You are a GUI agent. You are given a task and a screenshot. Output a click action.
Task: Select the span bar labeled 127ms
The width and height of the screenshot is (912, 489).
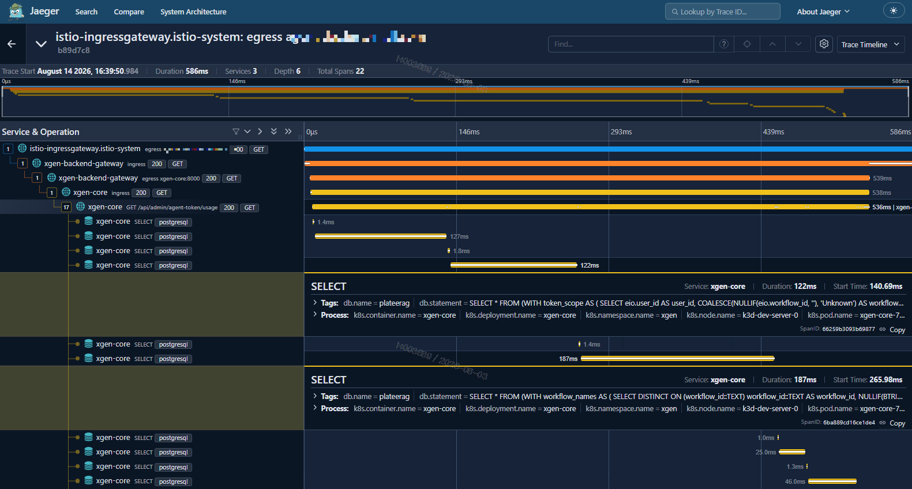click(380, 236)
